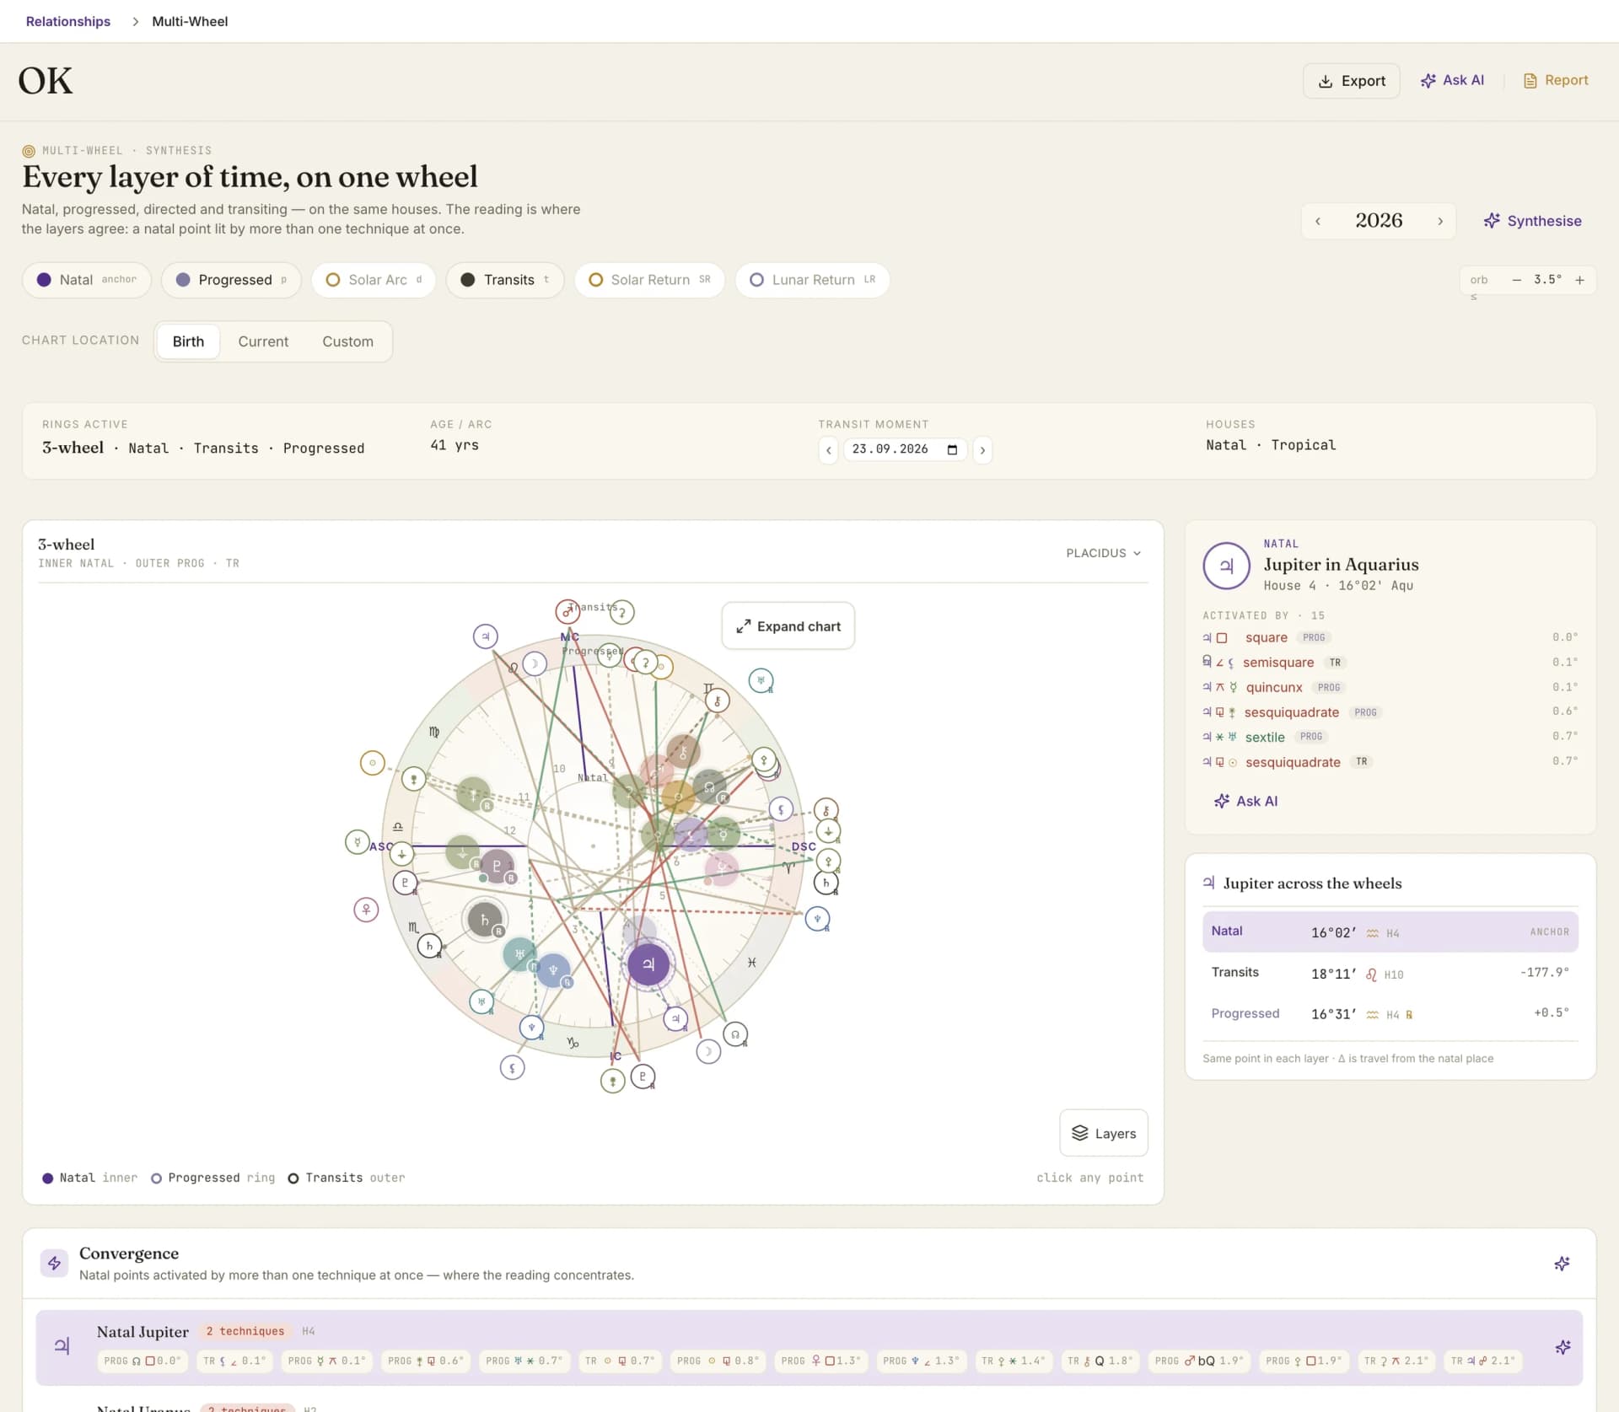This screenshot has height=1412, width=1619.
Task: Open Ask AI in the top bar
Action: point(1452,80)
